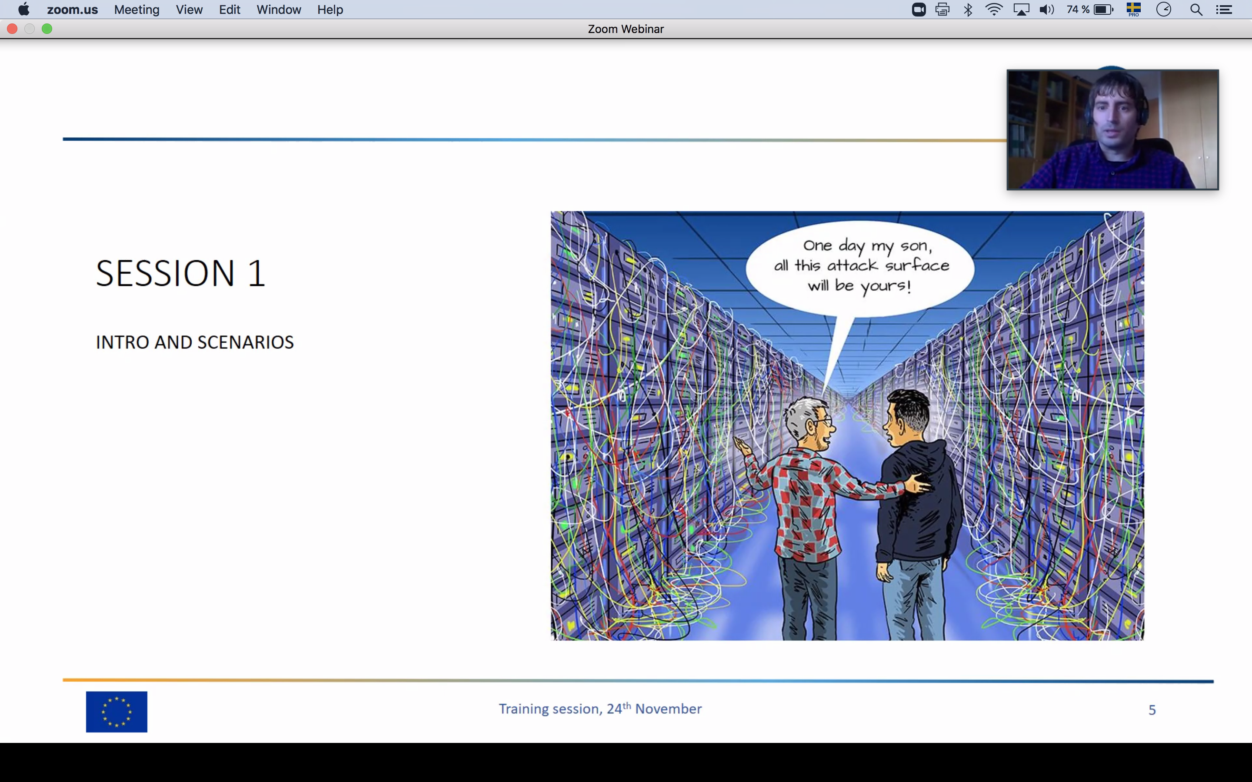Open the Apple menu
Viewport: 1252px width, 782px height.
[x=24, y=10]
